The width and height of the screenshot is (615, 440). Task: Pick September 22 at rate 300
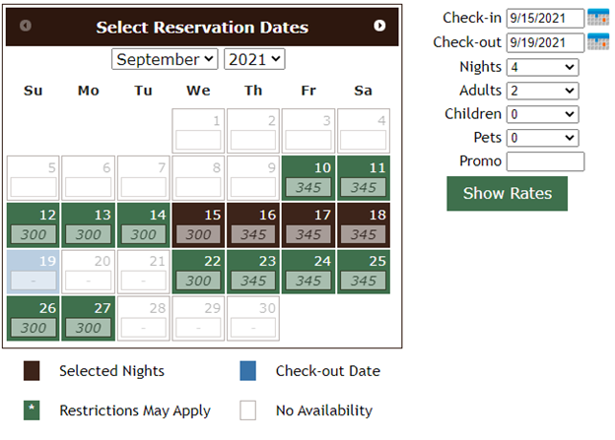point(199,273)
